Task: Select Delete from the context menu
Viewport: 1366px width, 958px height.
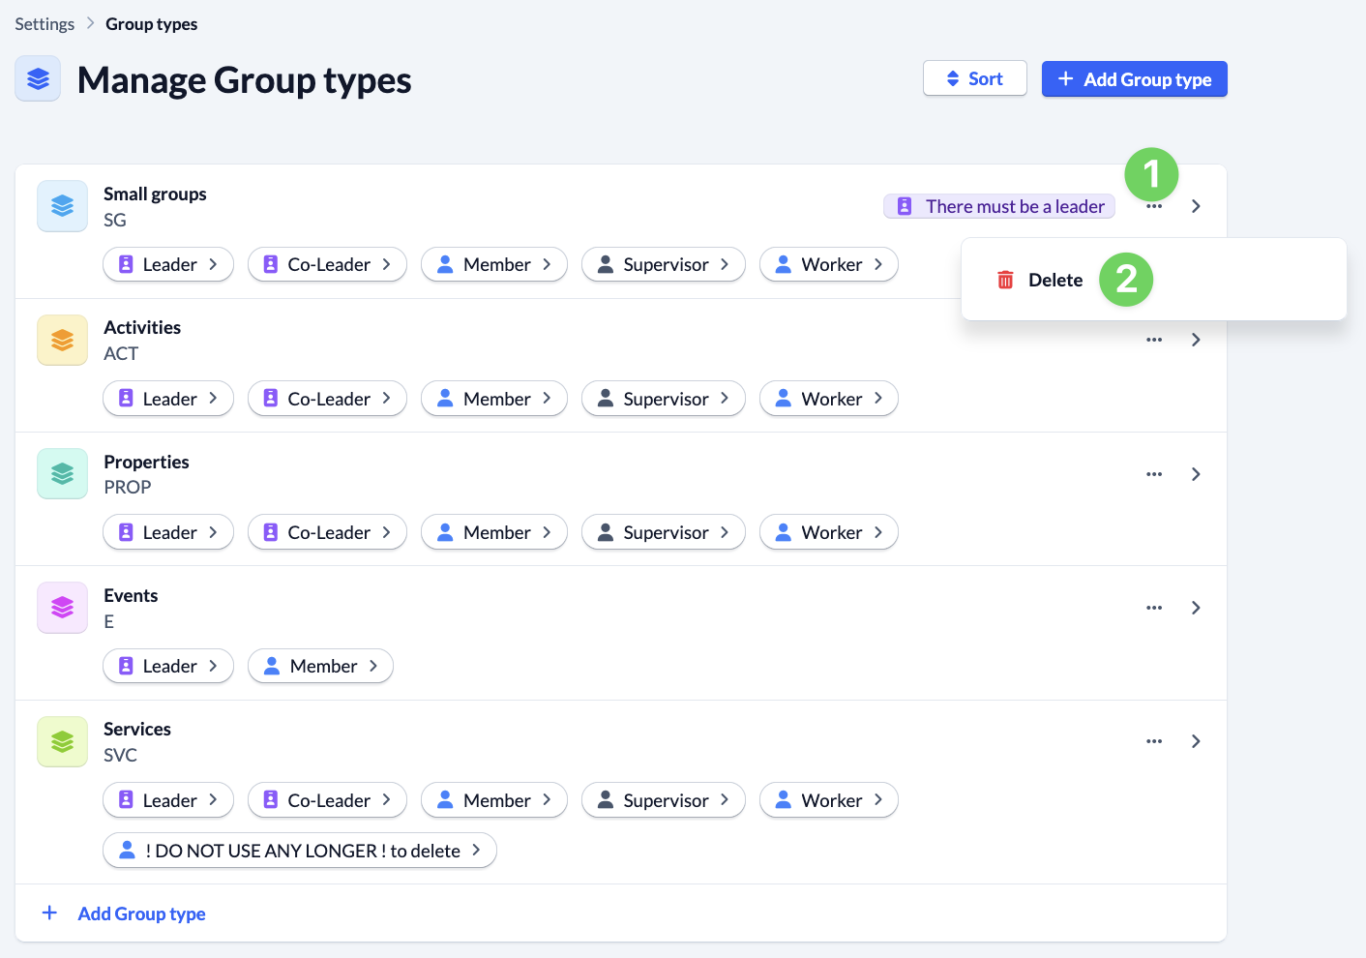Action: pyautogui.click(x=1054, y=280)
